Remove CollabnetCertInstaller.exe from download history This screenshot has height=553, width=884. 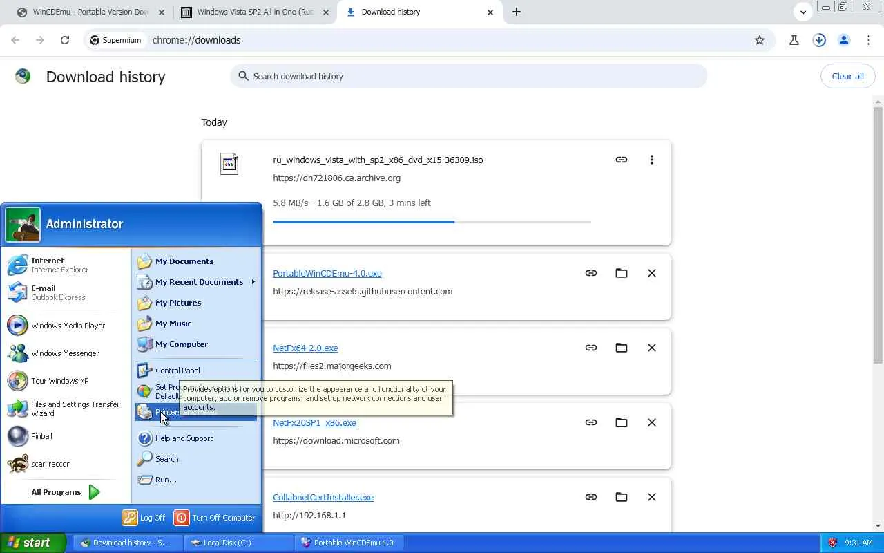tap(651, 497)
